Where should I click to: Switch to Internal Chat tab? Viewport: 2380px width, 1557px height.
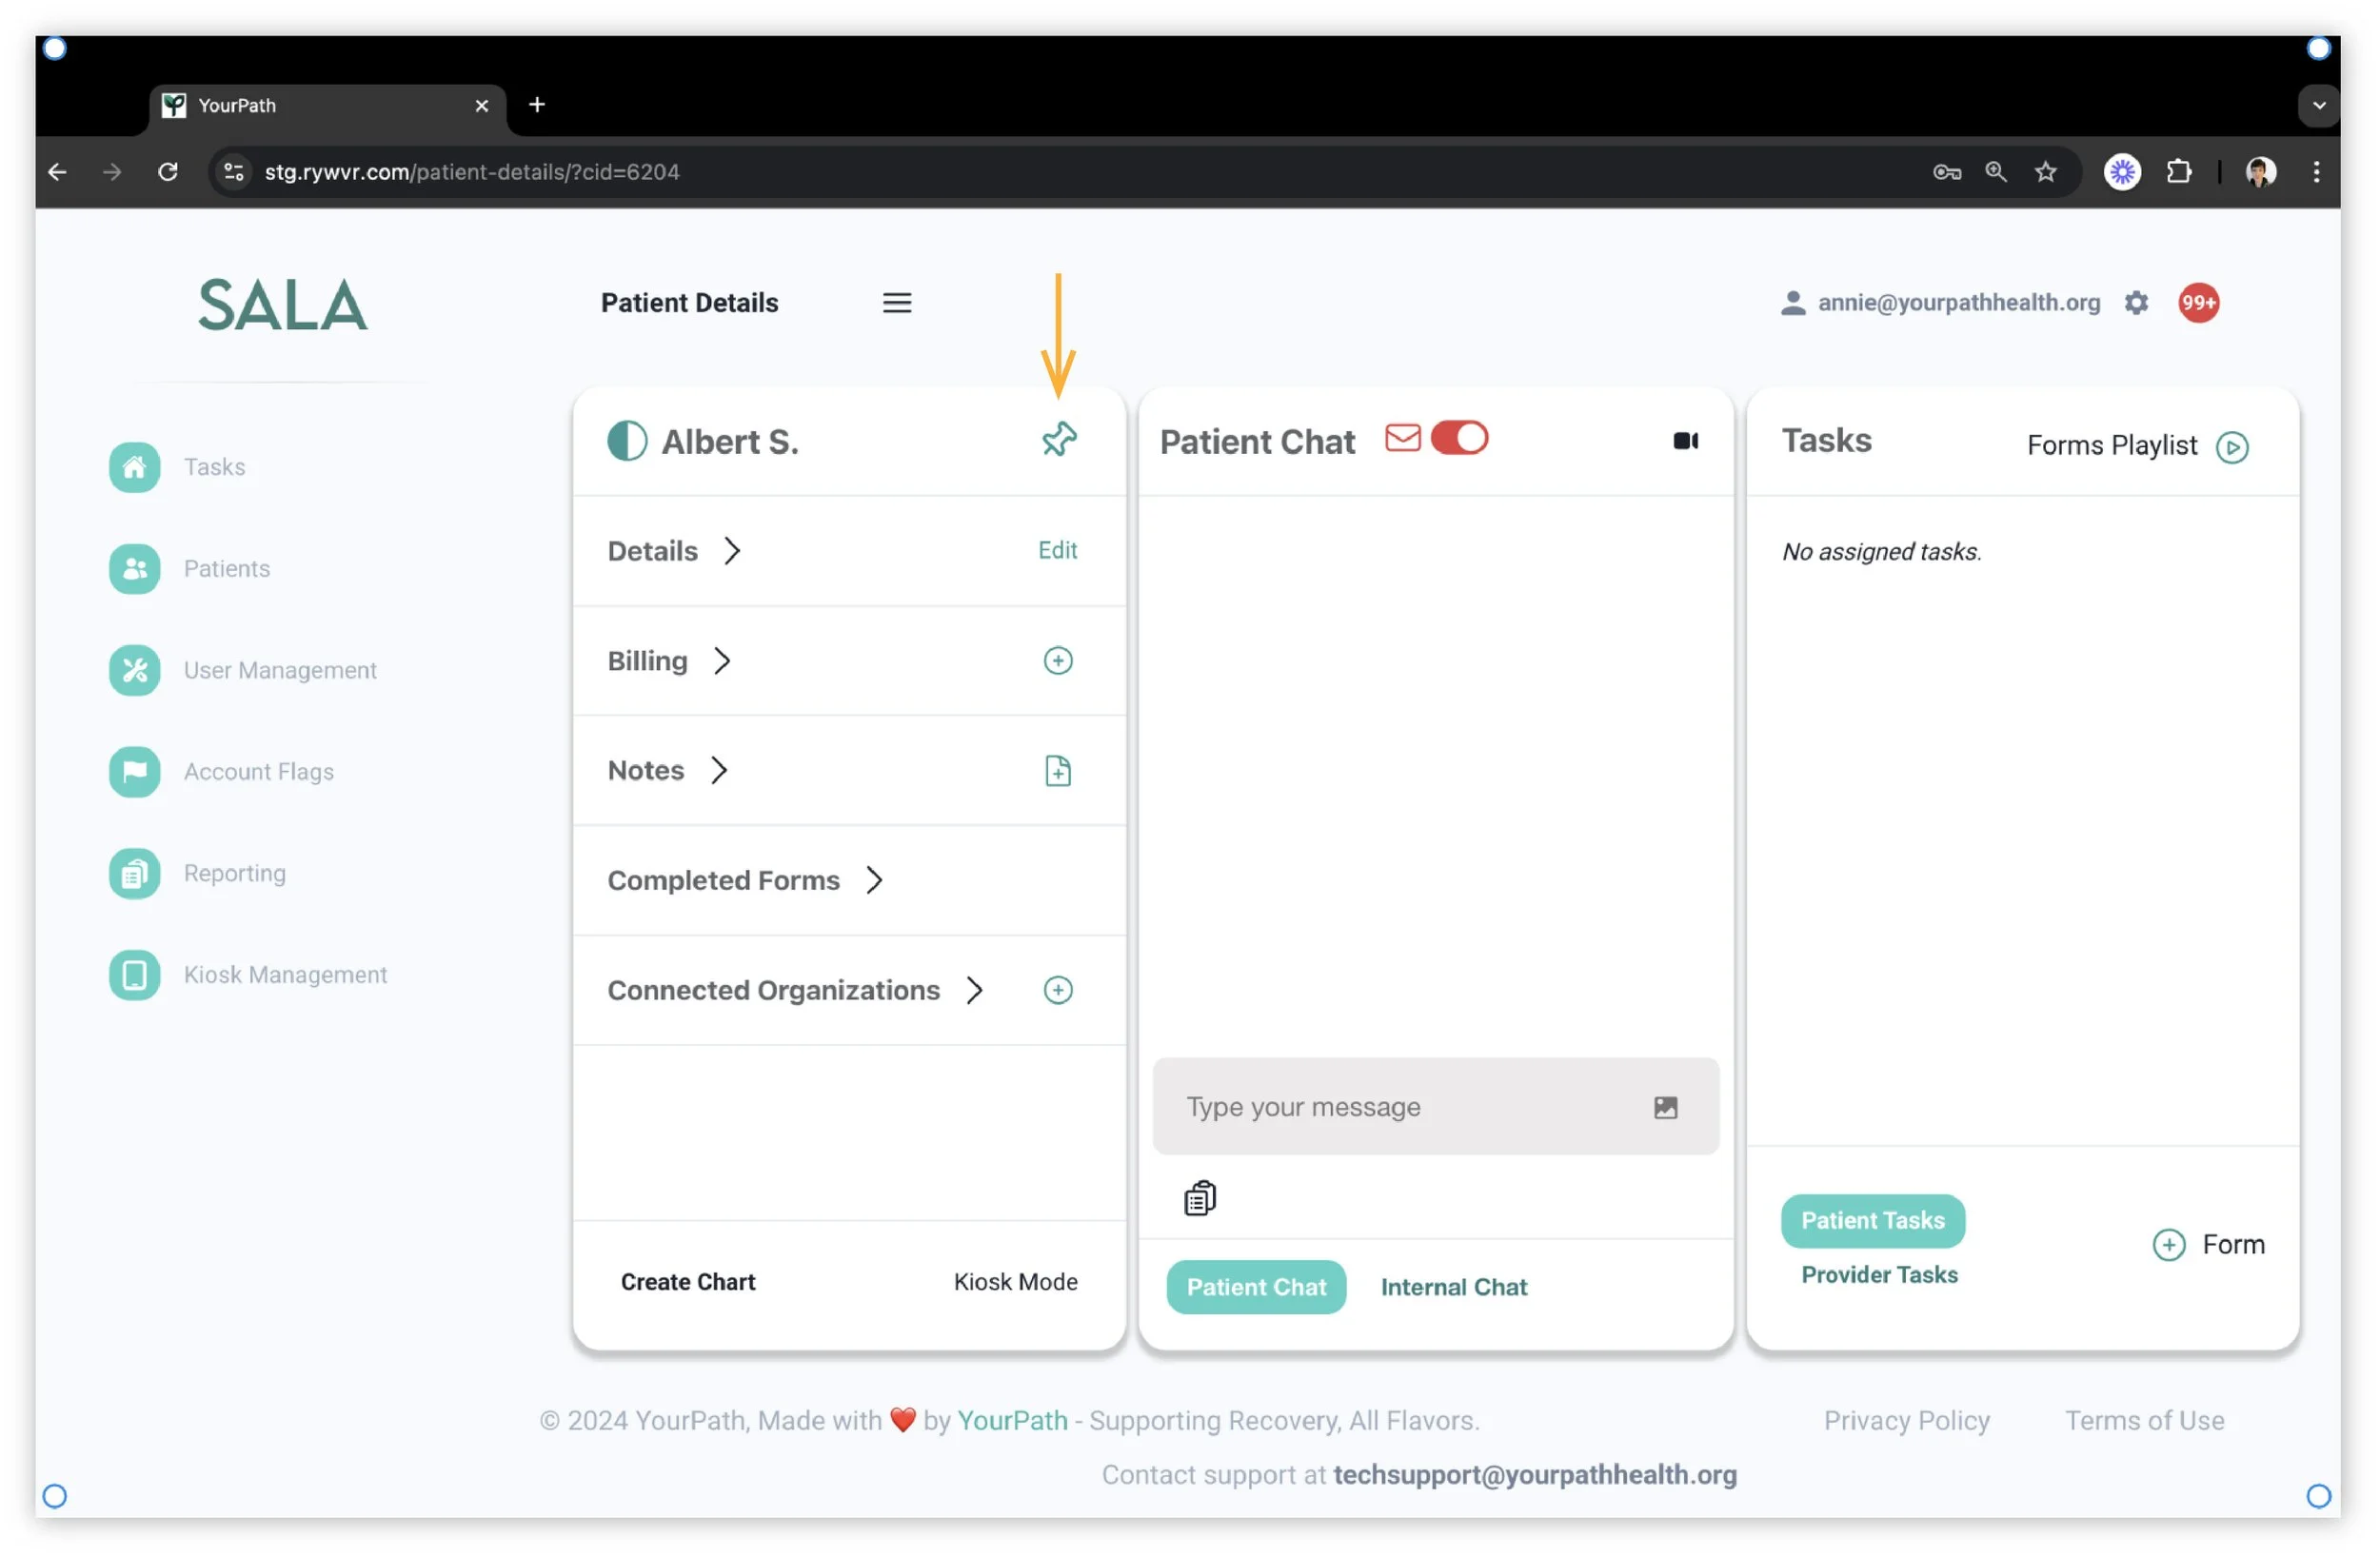coord(1453,1287)
